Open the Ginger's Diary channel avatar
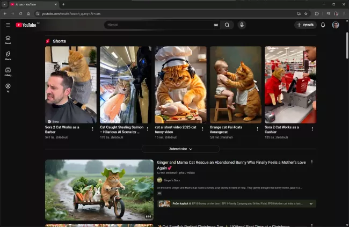This screenshot has height=227, width=349. point(159,180)
